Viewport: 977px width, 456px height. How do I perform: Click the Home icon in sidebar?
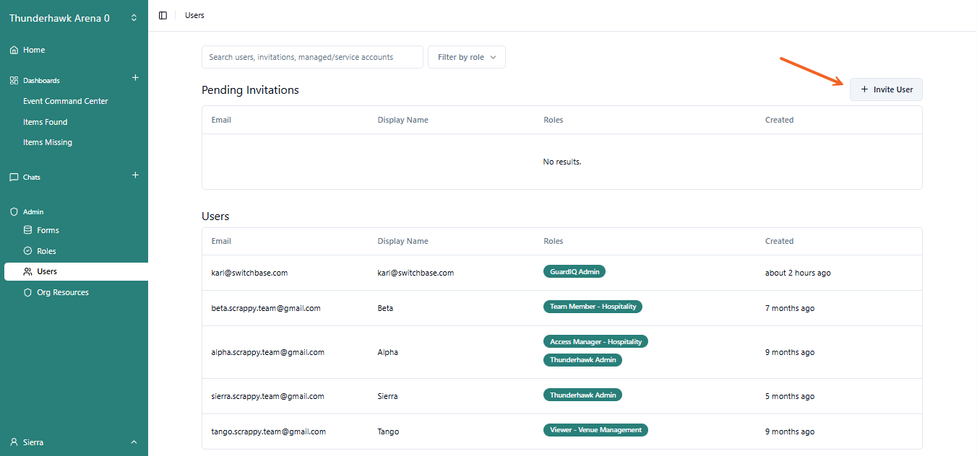coord(14,51)
